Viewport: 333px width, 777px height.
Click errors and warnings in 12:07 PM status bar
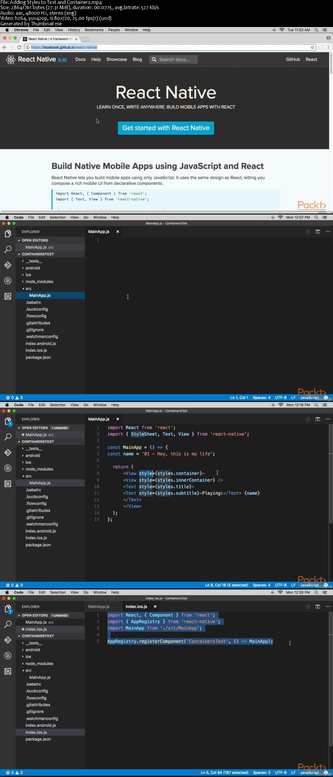click(15, 398)
